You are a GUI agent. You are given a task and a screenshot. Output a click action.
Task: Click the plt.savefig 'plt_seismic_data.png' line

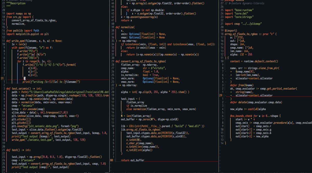pos(45,126)
